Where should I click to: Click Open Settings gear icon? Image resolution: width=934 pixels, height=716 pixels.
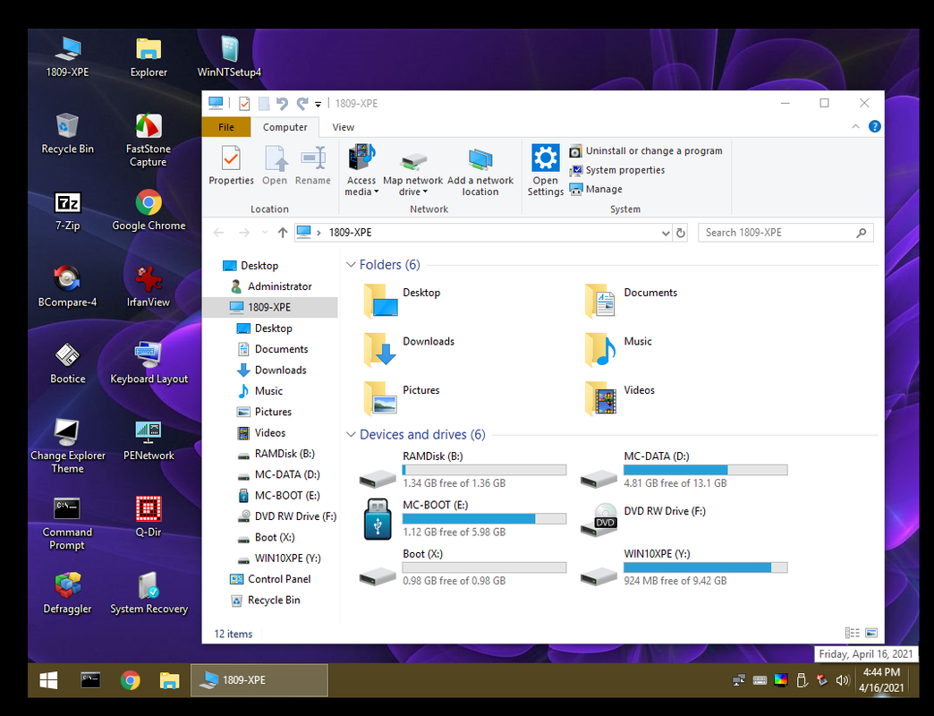click(545, 158)
